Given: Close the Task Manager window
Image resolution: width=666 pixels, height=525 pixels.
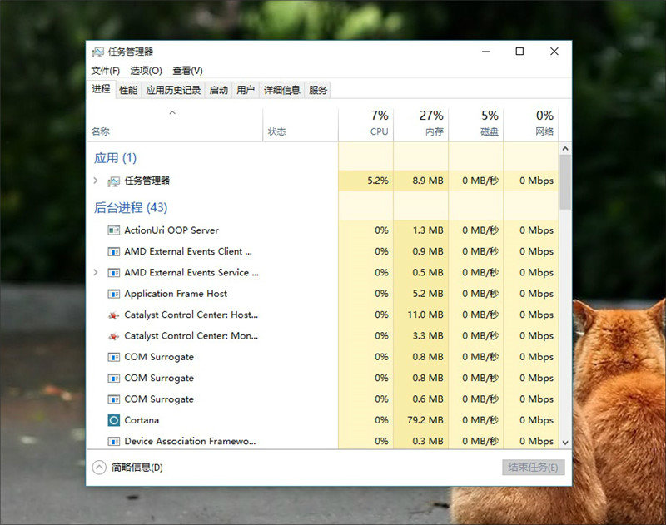Looking at the screenshot, I should tap(554, 52).
